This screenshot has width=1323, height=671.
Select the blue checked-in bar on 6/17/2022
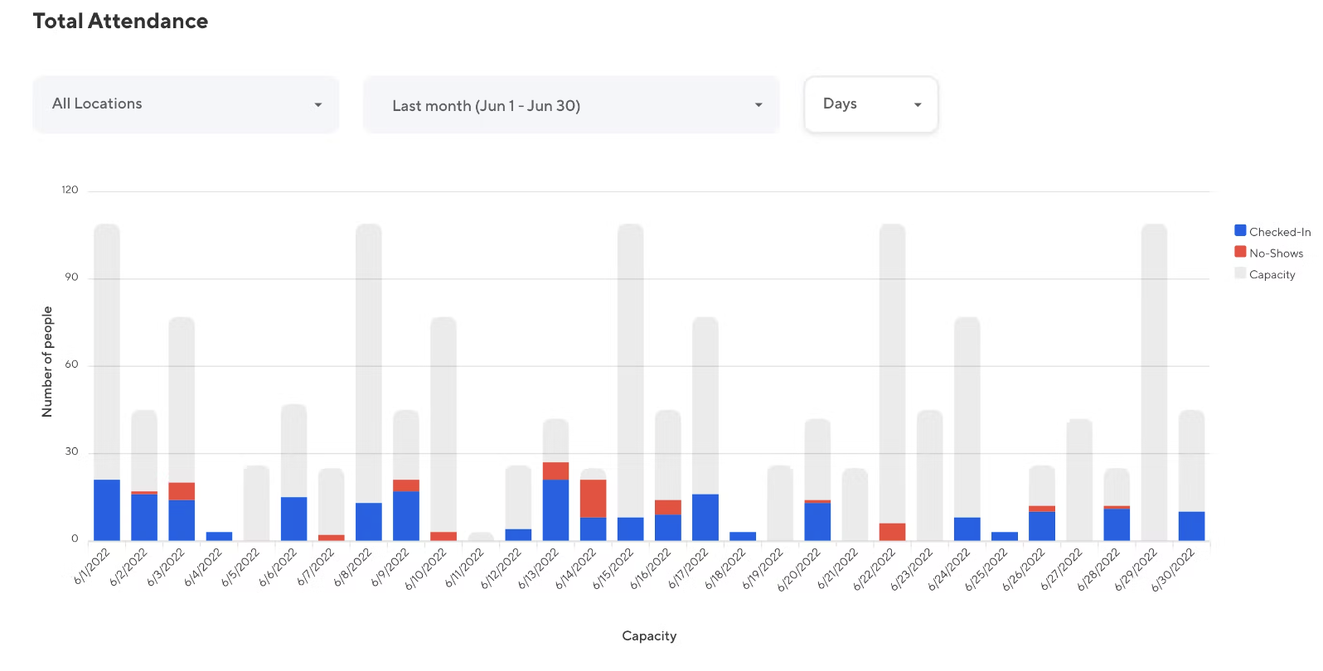click(x=705, y=517)
